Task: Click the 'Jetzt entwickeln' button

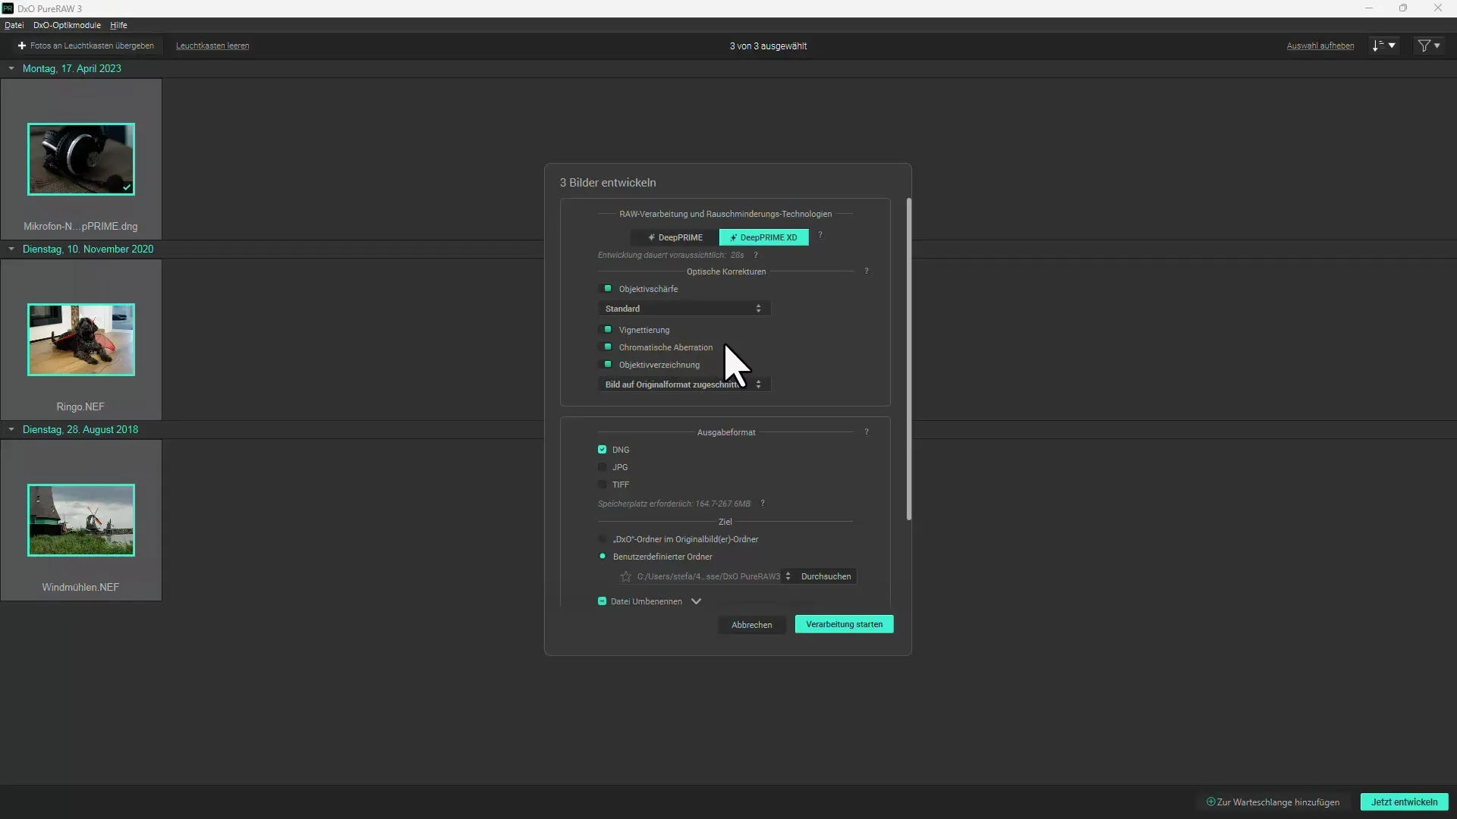Action: click(1404, 802)
